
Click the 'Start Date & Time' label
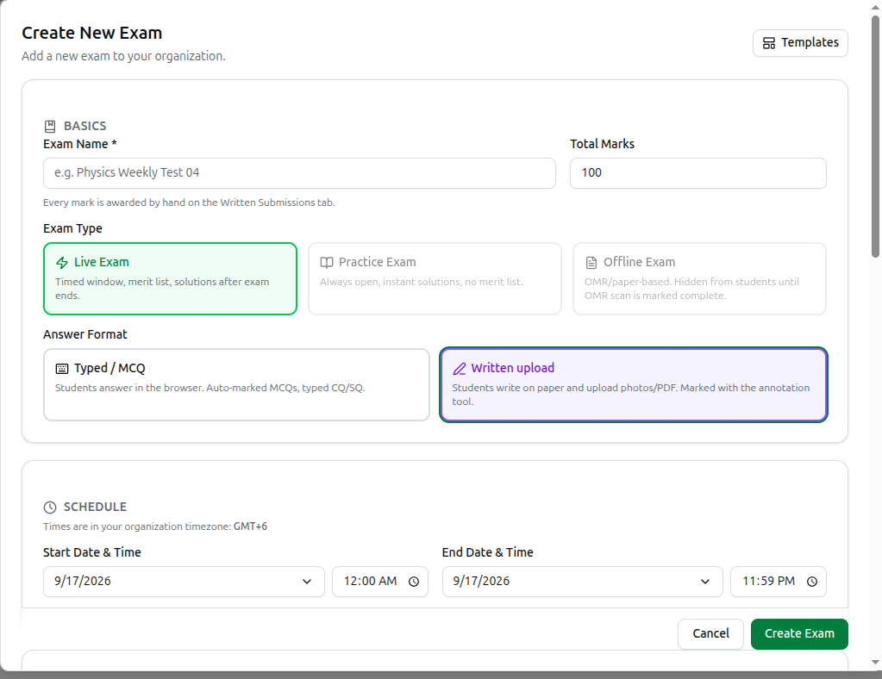point(92,552)
